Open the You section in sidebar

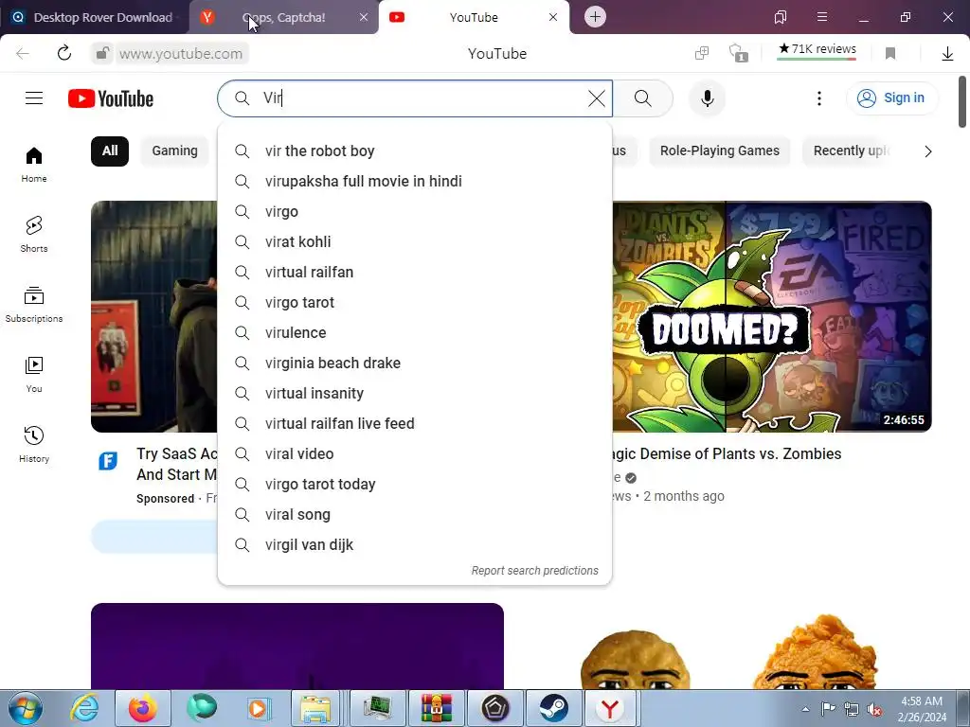tap(34, 375)
